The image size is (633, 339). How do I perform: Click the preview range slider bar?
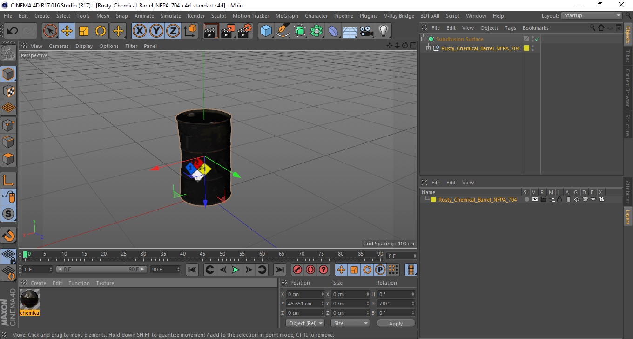tap(101, 270)
